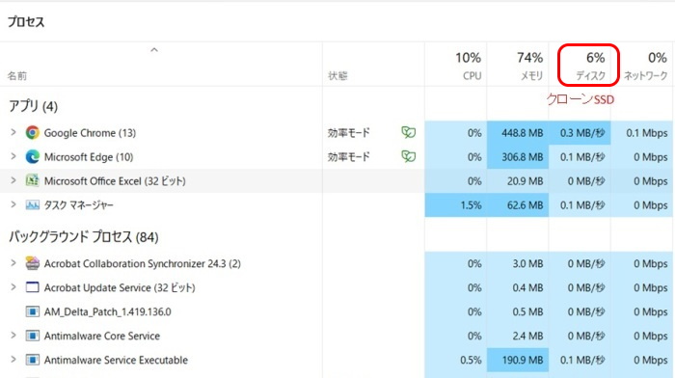Click Antimalware Service Executable 190.9 MB cell
Viewport: 675px width, 378px height.
click(518, 360)
